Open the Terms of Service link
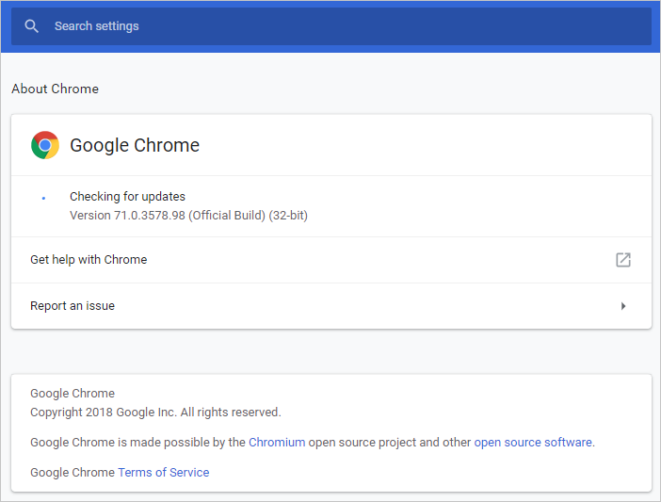This screenshot has width=661, height=502. point(164,472)
